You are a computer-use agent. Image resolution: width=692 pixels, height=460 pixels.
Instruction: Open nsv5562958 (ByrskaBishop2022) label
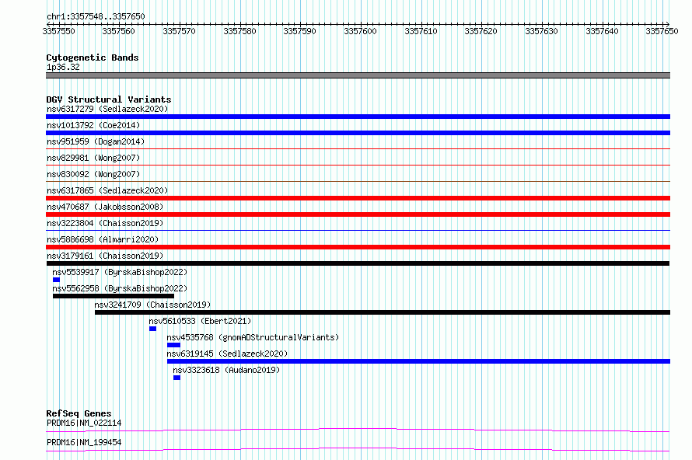click(x=120, y=288)
